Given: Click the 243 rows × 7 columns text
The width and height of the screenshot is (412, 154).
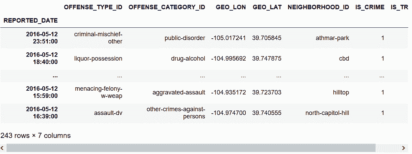Looking at the screenshot, I should [36, 136].
